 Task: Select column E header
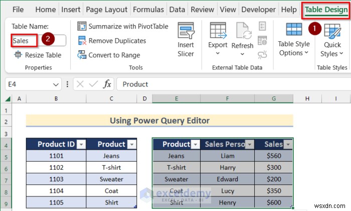tap(177, 98)
